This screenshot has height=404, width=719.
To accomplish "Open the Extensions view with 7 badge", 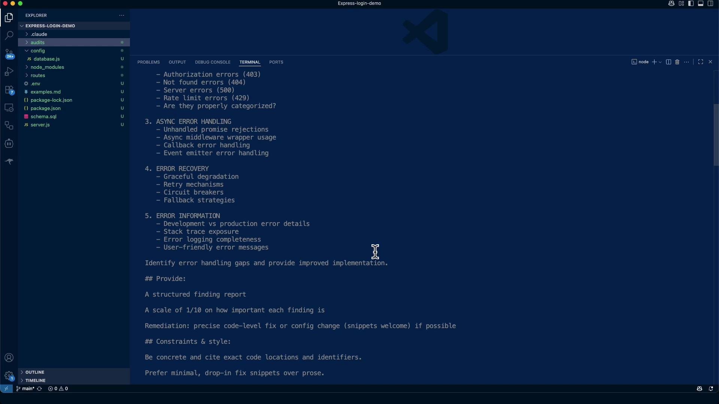I will 9,90.
